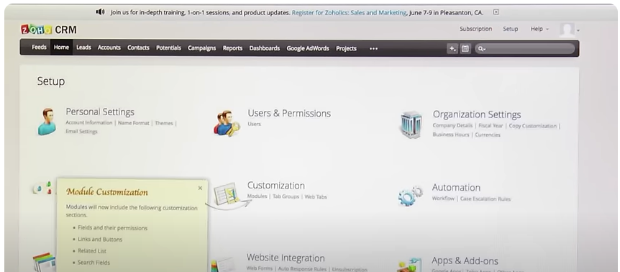Dismiss the Zoholics announcement banner
The image size is (620, 272).
click(496, 12)
